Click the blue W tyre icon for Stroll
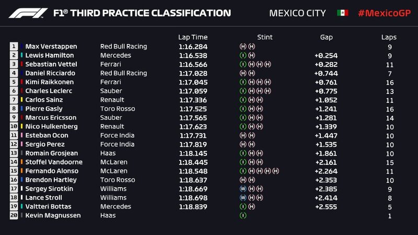 (242, 197)
